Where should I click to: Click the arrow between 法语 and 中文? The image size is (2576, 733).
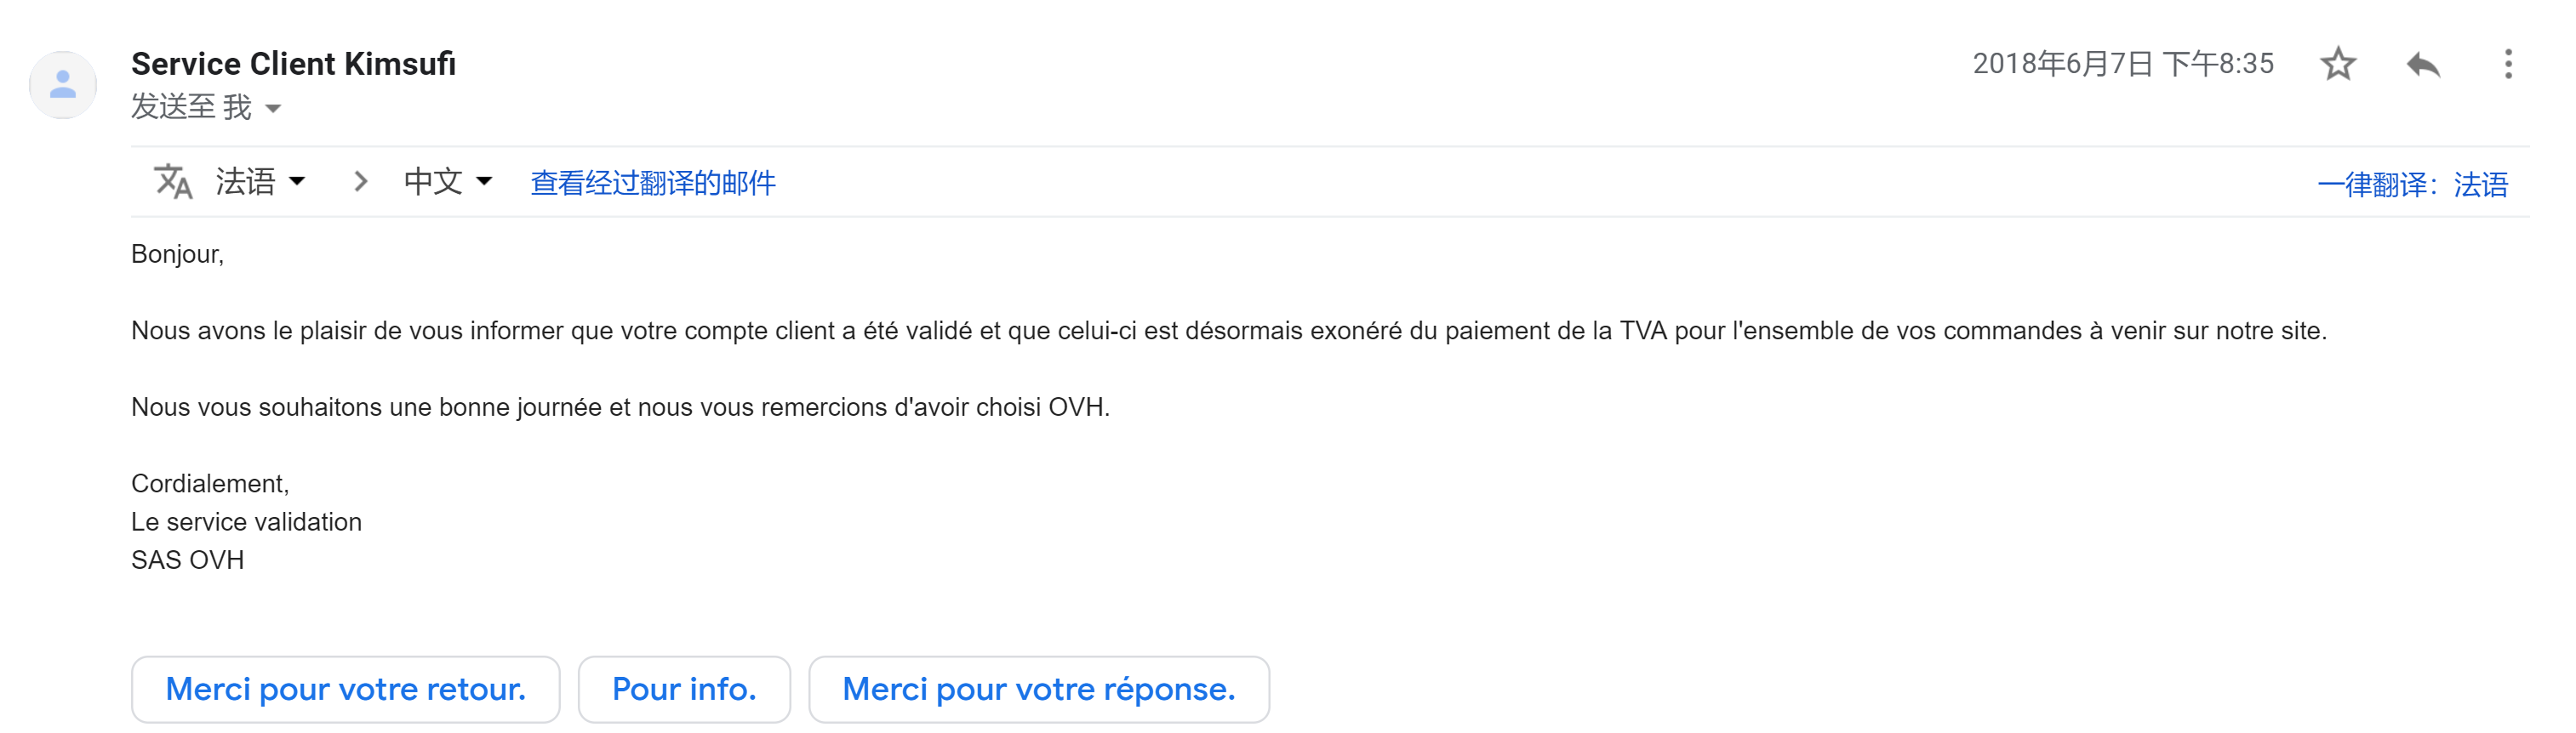click(361, 182)
